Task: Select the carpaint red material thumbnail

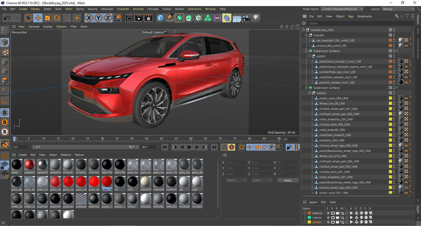Action: point(29,165)
